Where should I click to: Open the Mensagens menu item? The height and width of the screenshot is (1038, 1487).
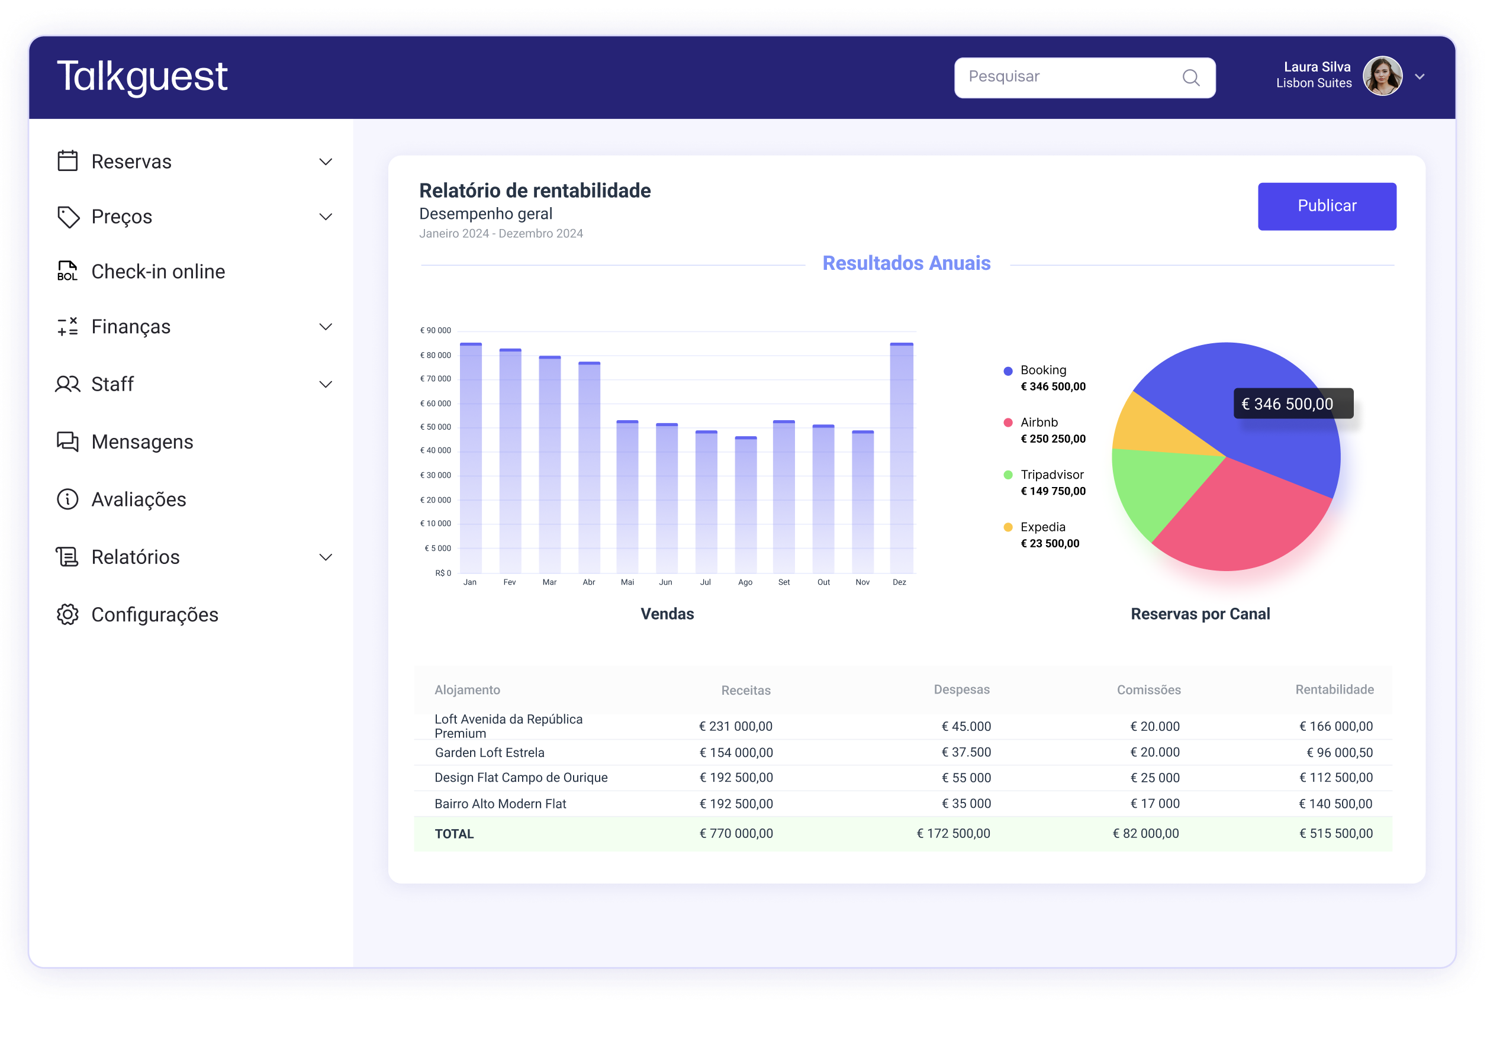(x=143, y=441)
